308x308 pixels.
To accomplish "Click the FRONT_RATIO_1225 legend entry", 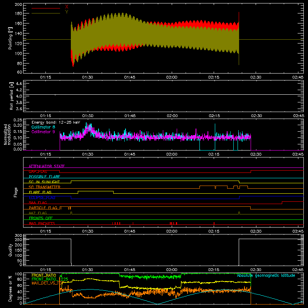I will pyautogui.click(x=50, y=279).
